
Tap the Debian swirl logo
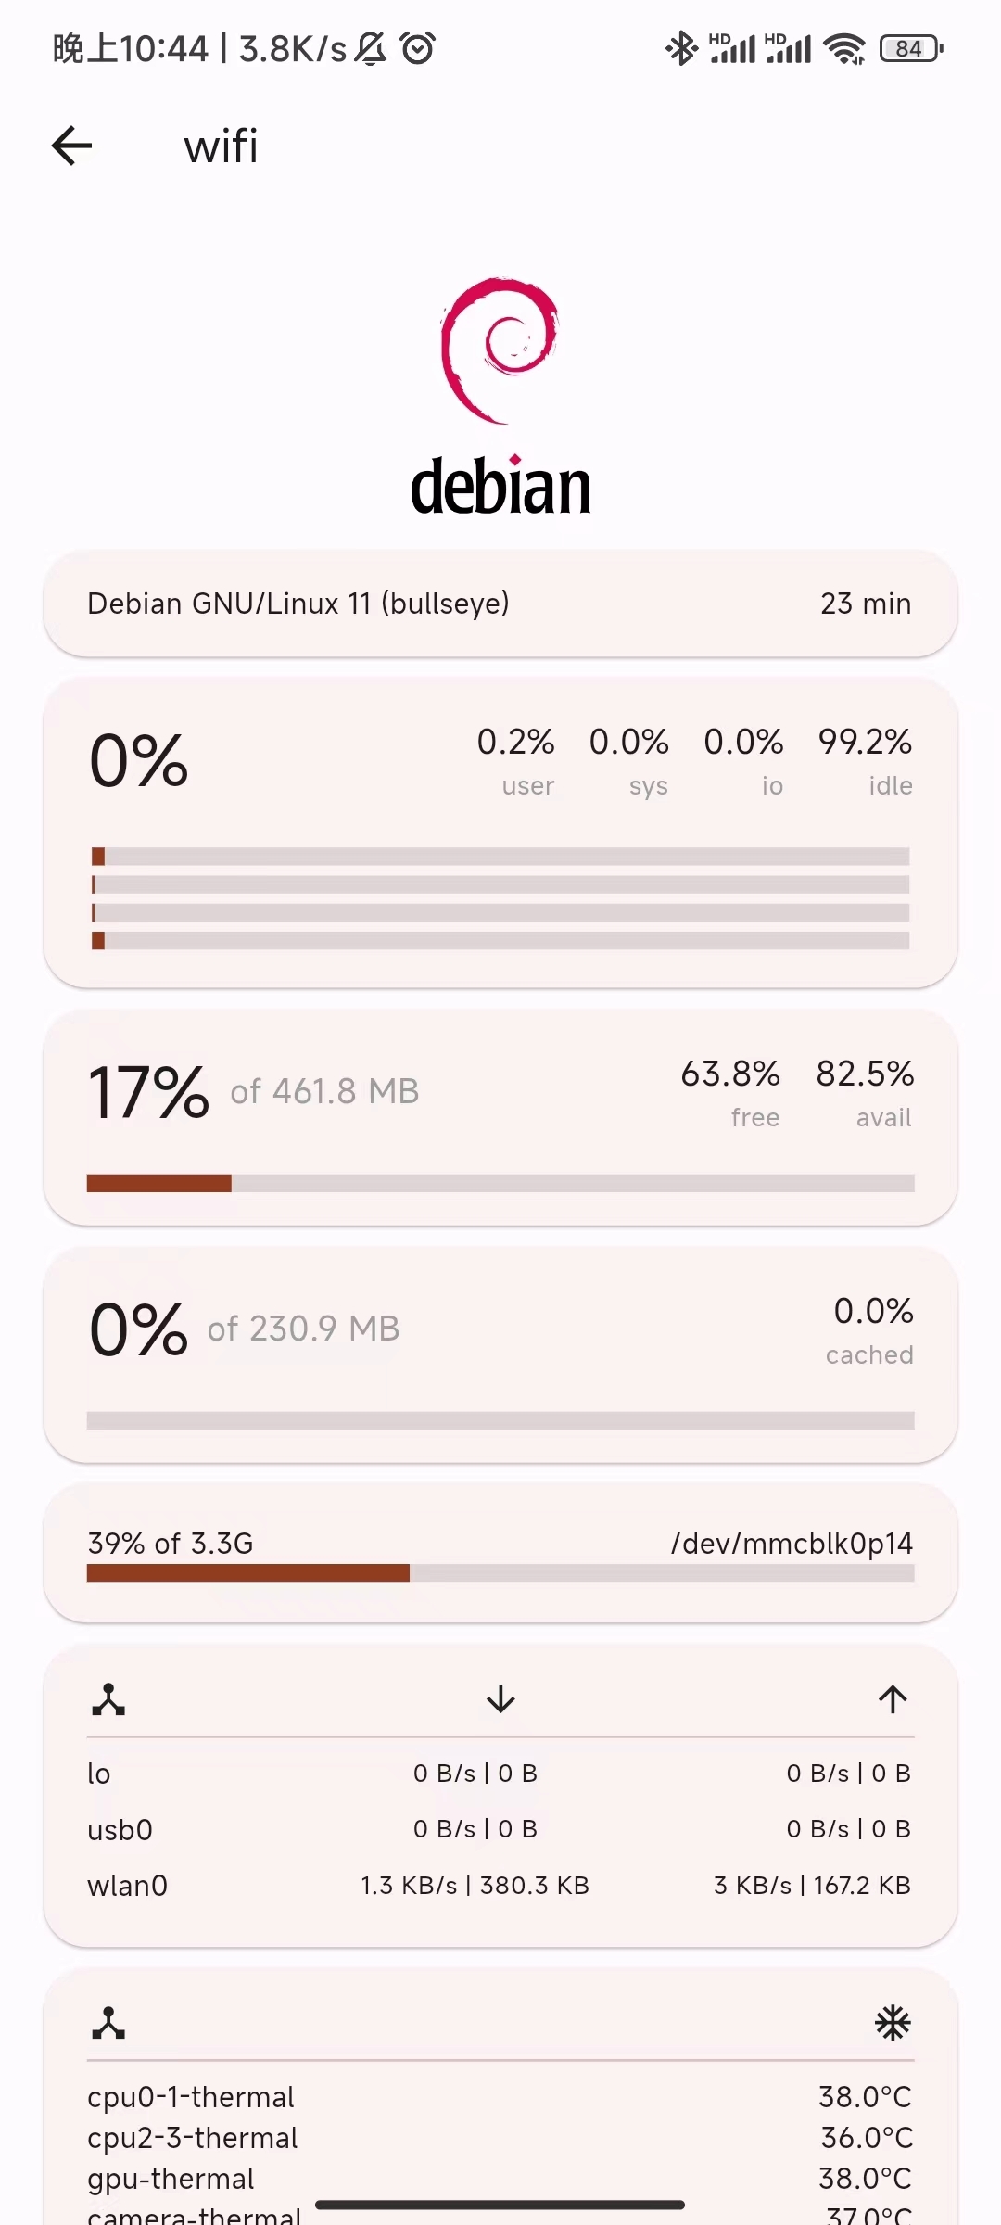click(x=500, y=350)
